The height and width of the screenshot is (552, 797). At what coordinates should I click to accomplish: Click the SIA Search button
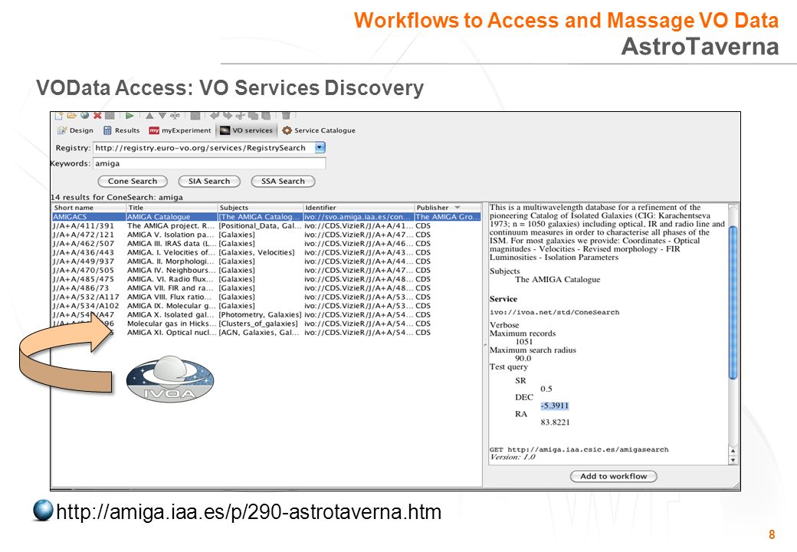click(209, 182)
